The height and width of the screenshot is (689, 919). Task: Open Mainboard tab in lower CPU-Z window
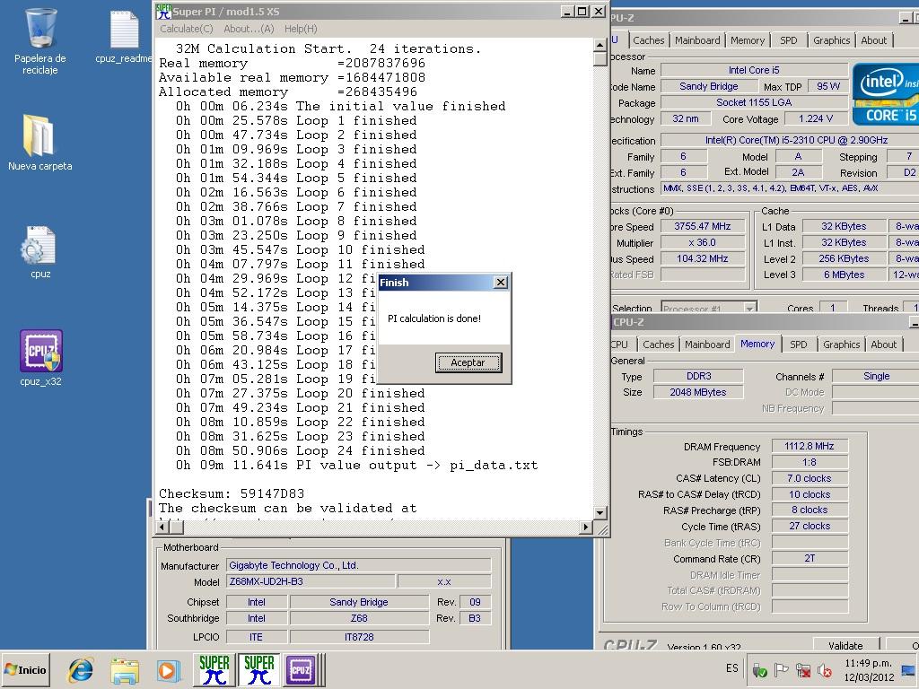pyautogui.click(x=707, y=344)
